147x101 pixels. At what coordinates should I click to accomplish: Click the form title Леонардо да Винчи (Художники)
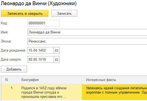pos(39,3)
